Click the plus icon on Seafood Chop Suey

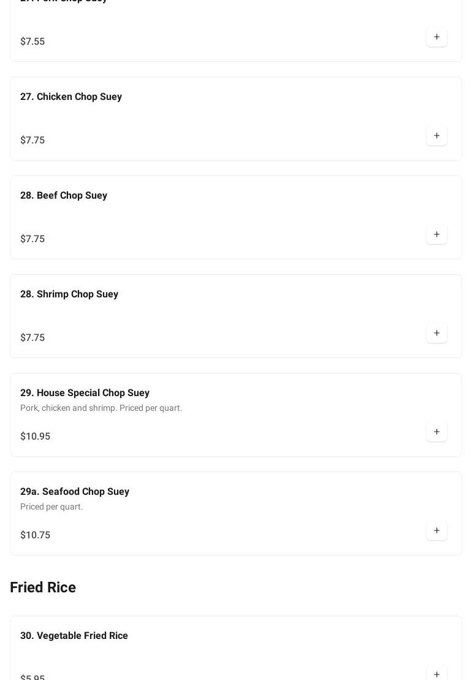tap(436, 531)
